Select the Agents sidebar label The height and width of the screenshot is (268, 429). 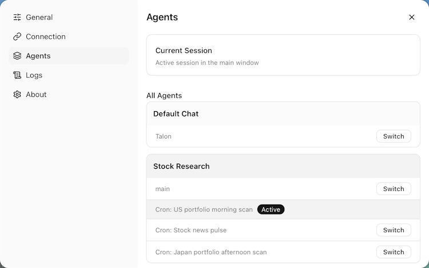coord(38,56)
